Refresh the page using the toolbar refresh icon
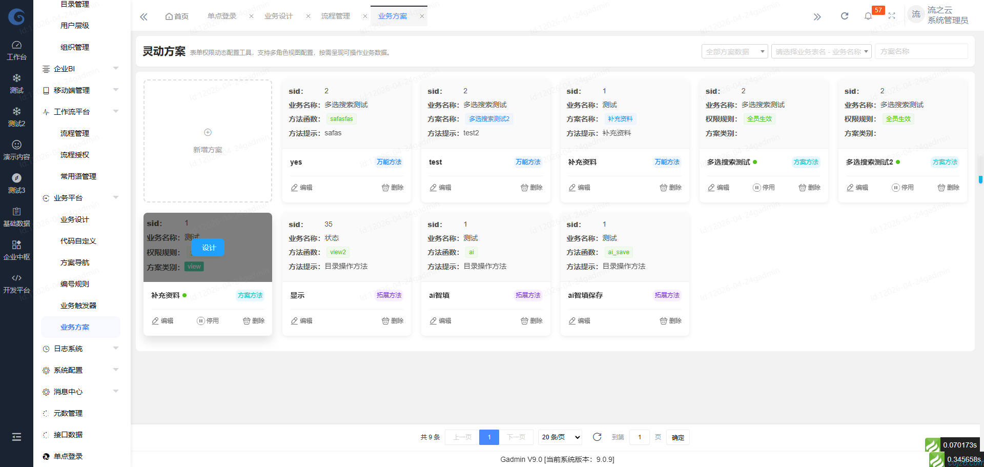The width and height of the screenshot is (984, 467). (x=844, y=15)
